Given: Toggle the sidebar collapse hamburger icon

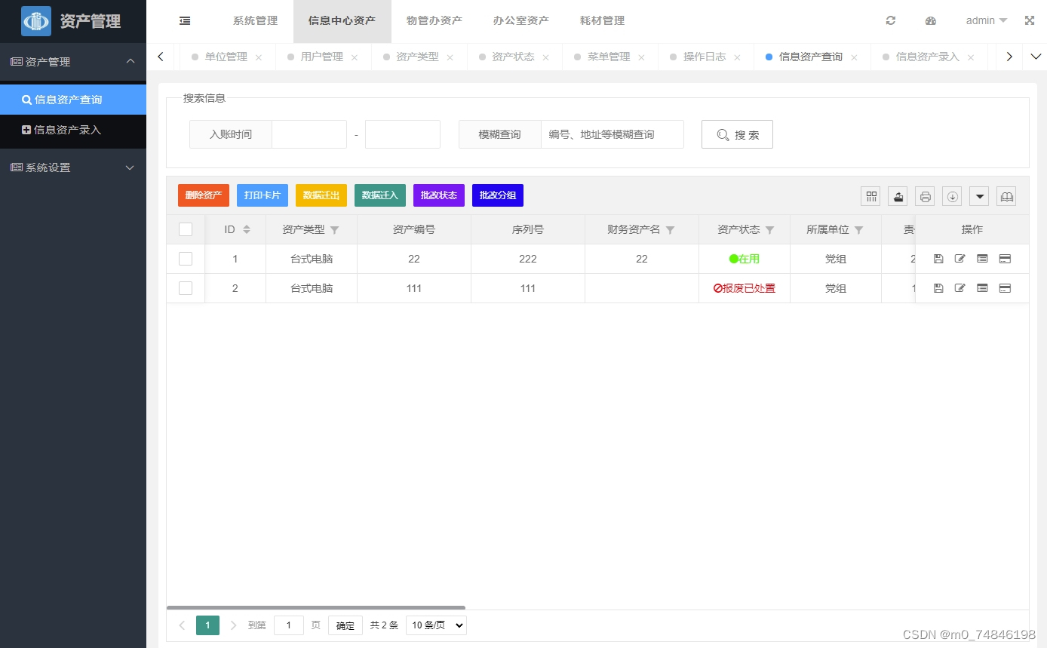Looking at the screenshot, I should click(x=185, y=21).
